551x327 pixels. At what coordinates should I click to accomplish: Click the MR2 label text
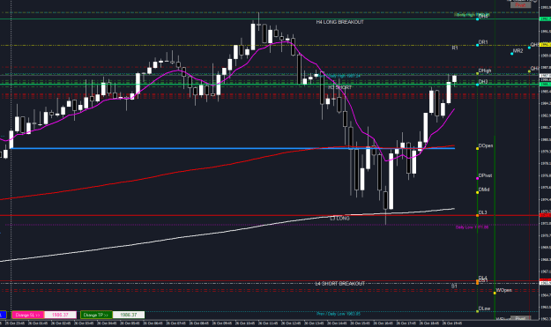518,51
